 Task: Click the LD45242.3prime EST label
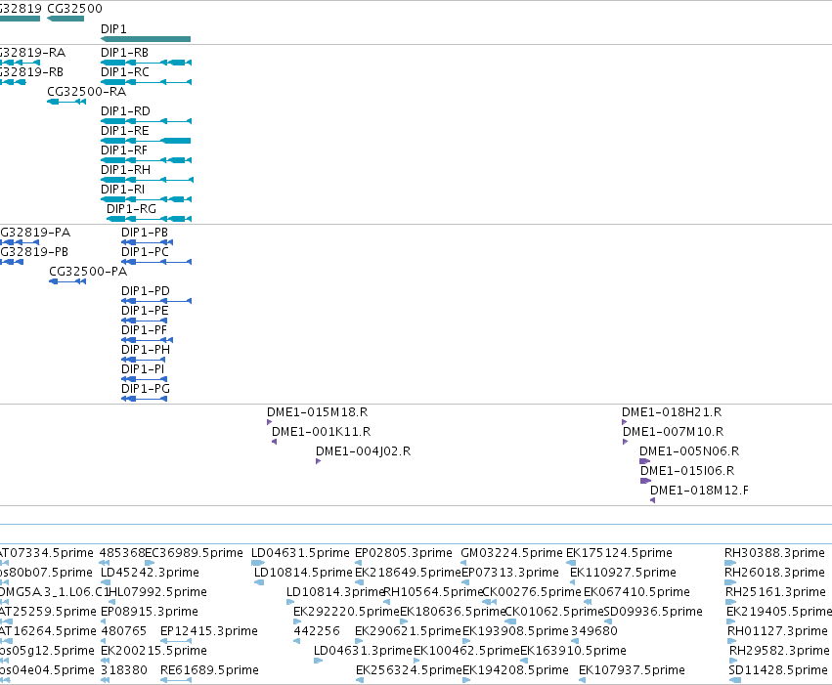click(150, 574)
